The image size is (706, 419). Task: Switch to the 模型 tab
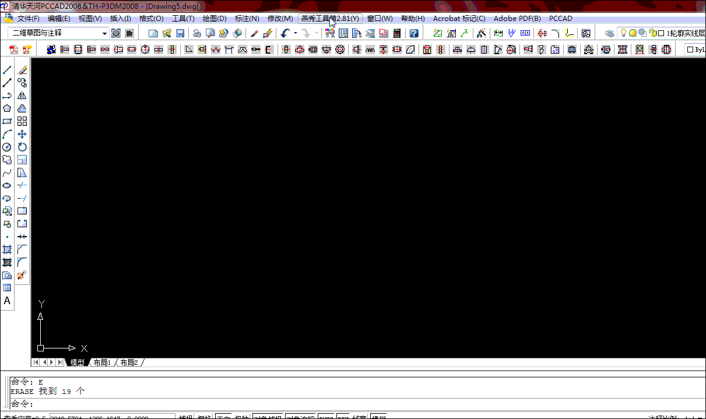click(x=77, y=362)
